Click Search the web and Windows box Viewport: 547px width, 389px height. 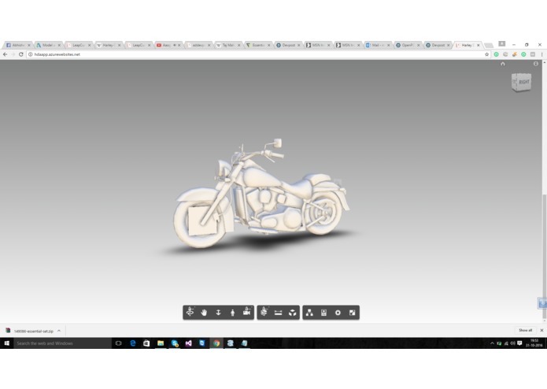coord(62,343)
